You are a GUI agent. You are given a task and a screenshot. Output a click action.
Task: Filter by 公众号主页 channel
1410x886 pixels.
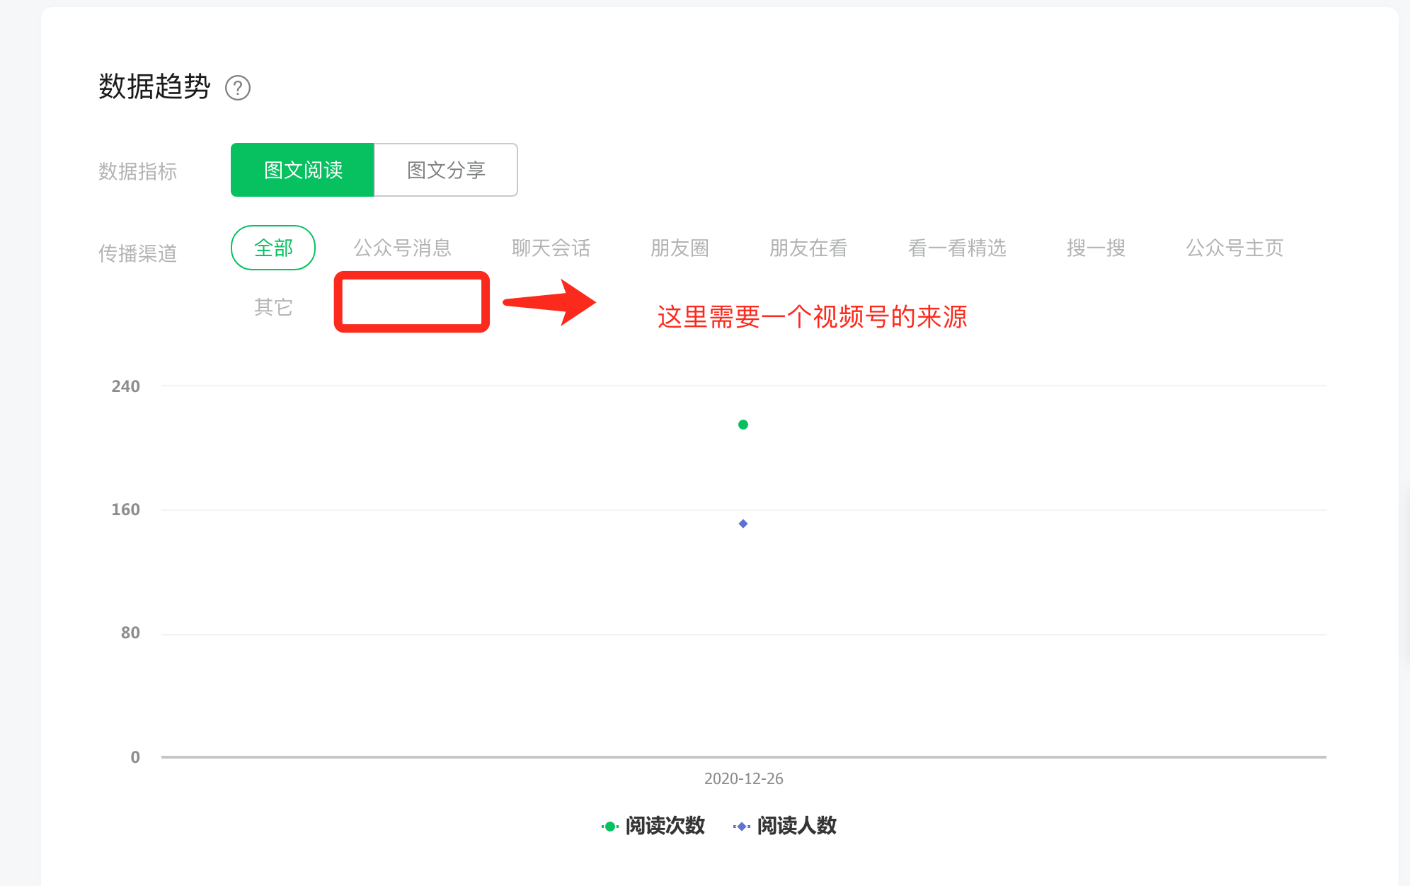coord(1234,248)
